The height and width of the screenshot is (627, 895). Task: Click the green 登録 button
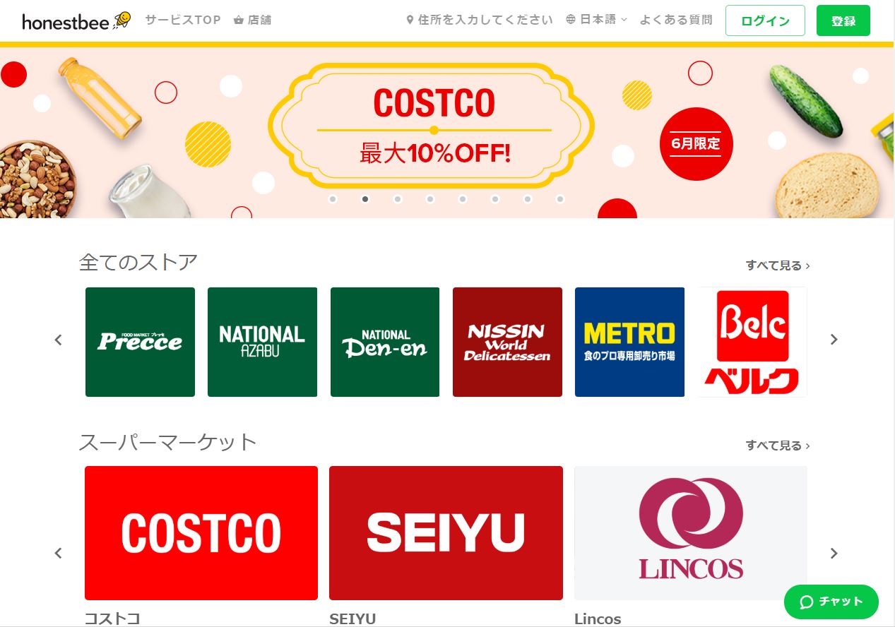[x=843, y=20]
